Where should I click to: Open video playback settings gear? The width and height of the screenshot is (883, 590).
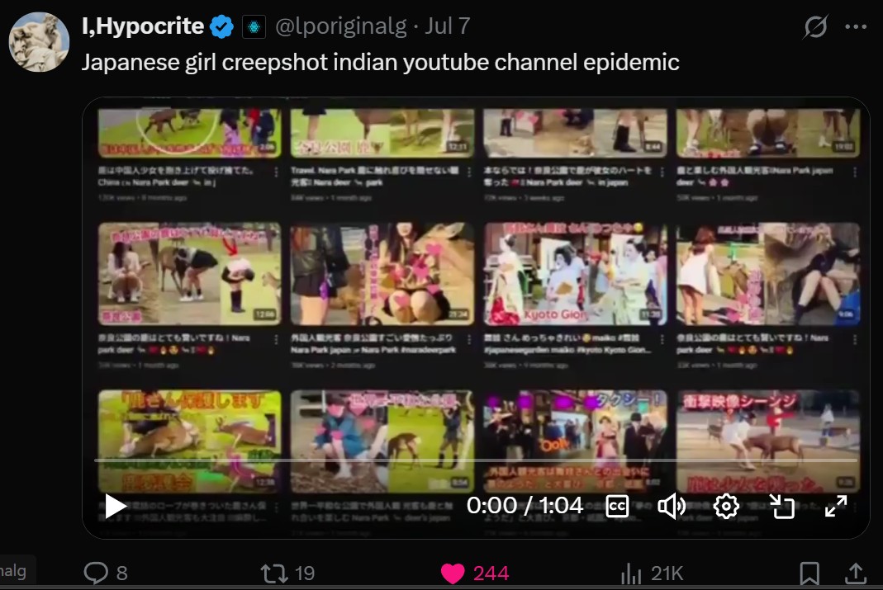click(726, 506)
